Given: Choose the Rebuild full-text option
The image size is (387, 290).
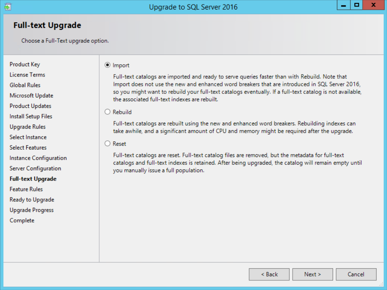Looking at the screenshot, I should tap(108, 112).
